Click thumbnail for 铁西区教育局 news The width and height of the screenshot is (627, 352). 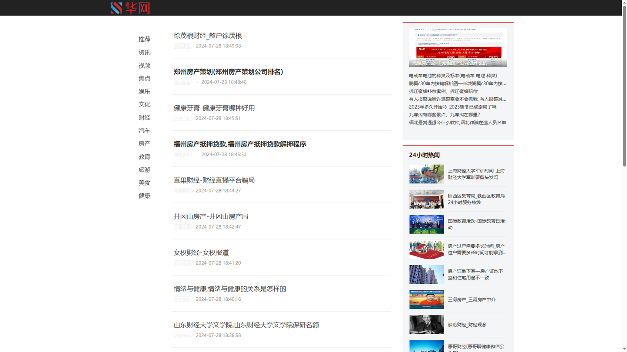(x=427, y=199)
